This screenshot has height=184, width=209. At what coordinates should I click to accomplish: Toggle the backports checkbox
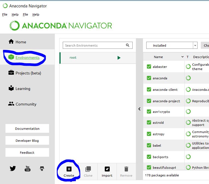coord(149,157)
